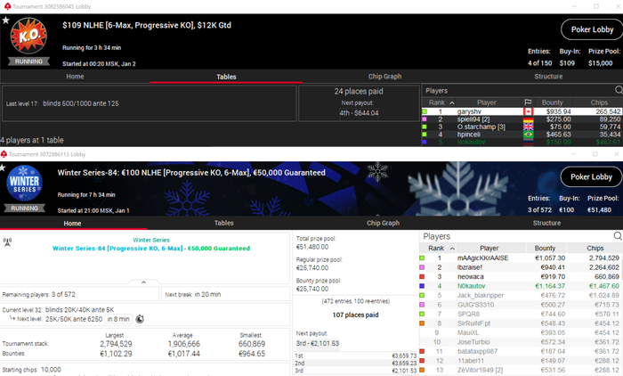623x376 pixels.
Task: Click the pink color marker beside spieli94
Action: (x=425, y=119)
